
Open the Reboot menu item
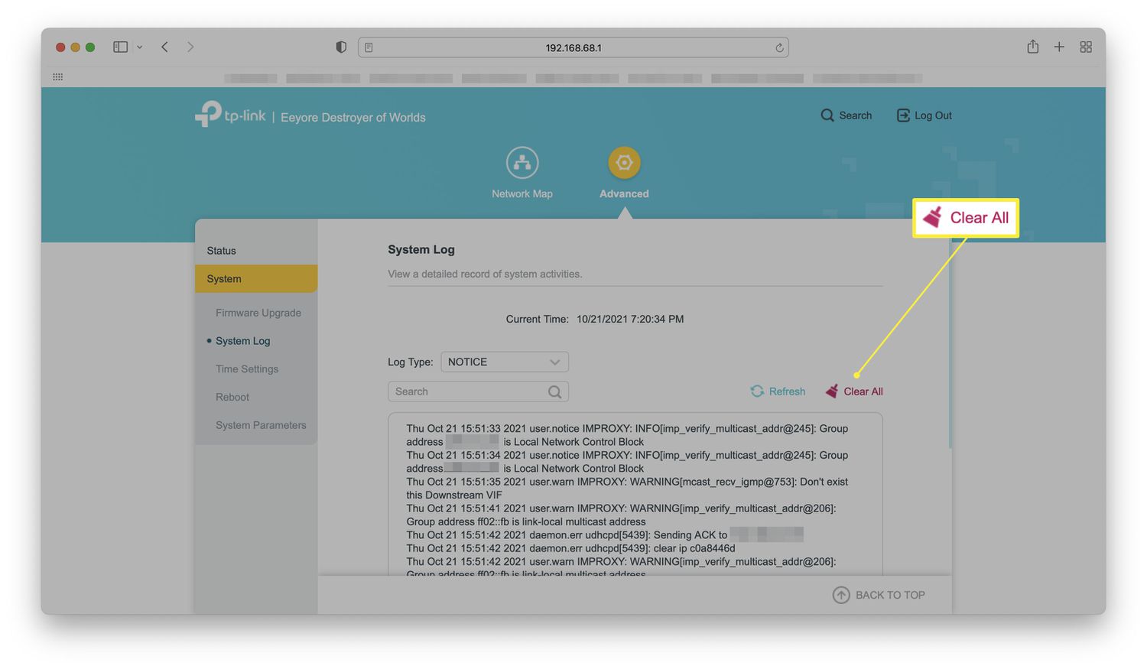232,398
